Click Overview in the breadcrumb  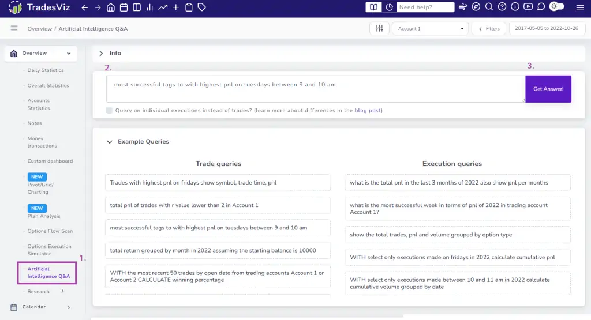tap(40, 29)
